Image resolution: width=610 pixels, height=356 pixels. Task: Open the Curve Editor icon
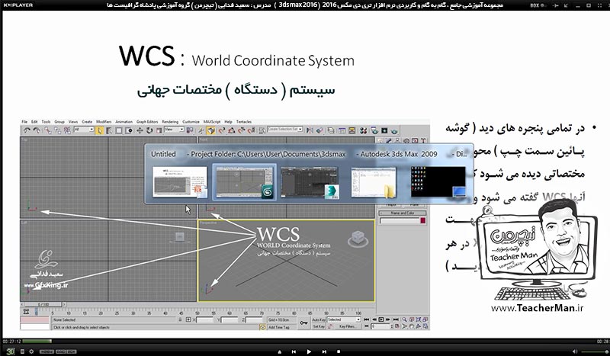pyautogui.click(x=342, y=130)
